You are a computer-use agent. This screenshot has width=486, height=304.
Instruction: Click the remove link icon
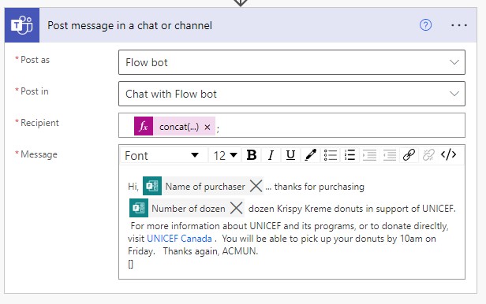[x=428, y=155]
